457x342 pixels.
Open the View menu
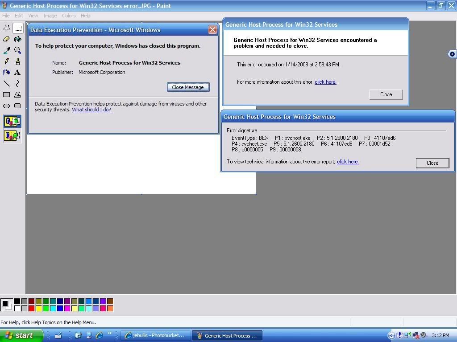point(33,16)
